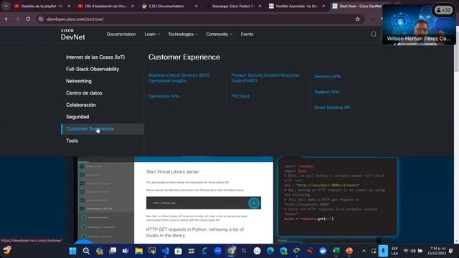Click the Cisco DevNet logo
This screenshot has width=459, height=258.
click(72, 34)
